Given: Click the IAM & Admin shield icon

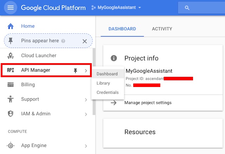Looking at the screenshot, I should 11,114.
